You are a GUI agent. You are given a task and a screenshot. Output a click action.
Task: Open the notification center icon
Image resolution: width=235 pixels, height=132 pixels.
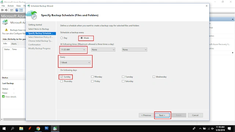(x=229, y=128)
